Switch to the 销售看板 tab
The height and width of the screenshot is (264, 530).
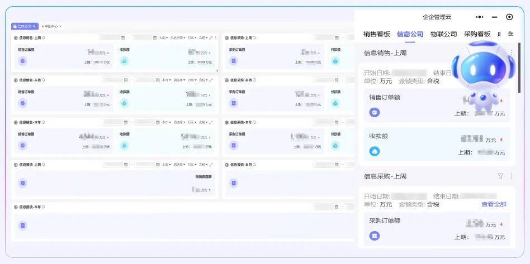(x=376, y=34)
